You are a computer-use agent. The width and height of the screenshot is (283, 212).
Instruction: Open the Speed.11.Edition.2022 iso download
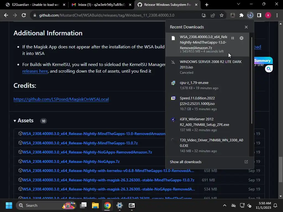click(x=207, y=104)
